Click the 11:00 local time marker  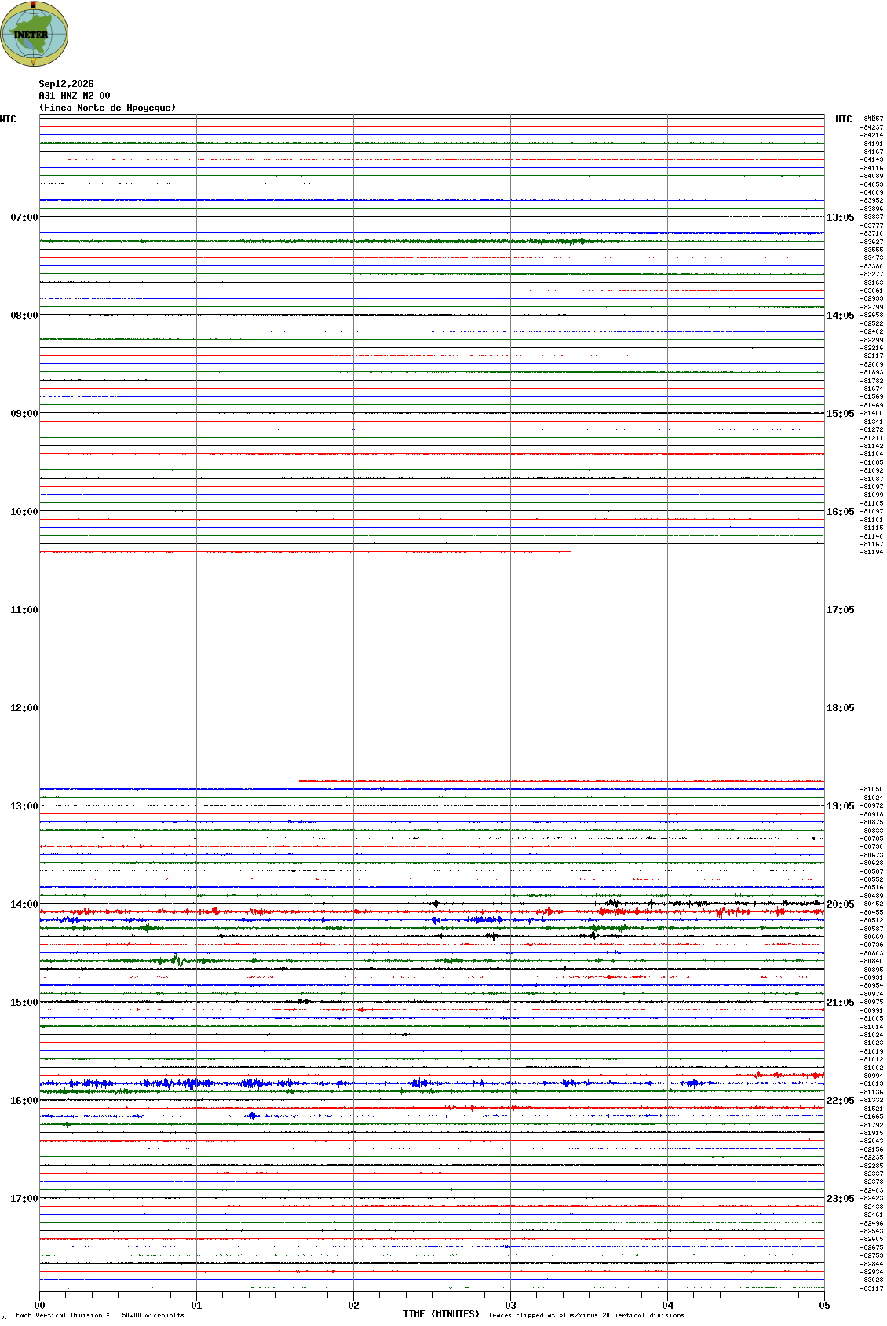[x=24, y=610]
